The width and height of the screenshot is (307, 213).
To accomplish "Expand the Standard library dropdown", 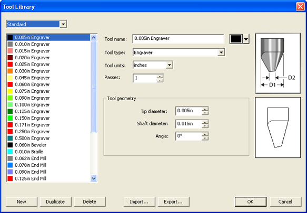I will [63, 24].
